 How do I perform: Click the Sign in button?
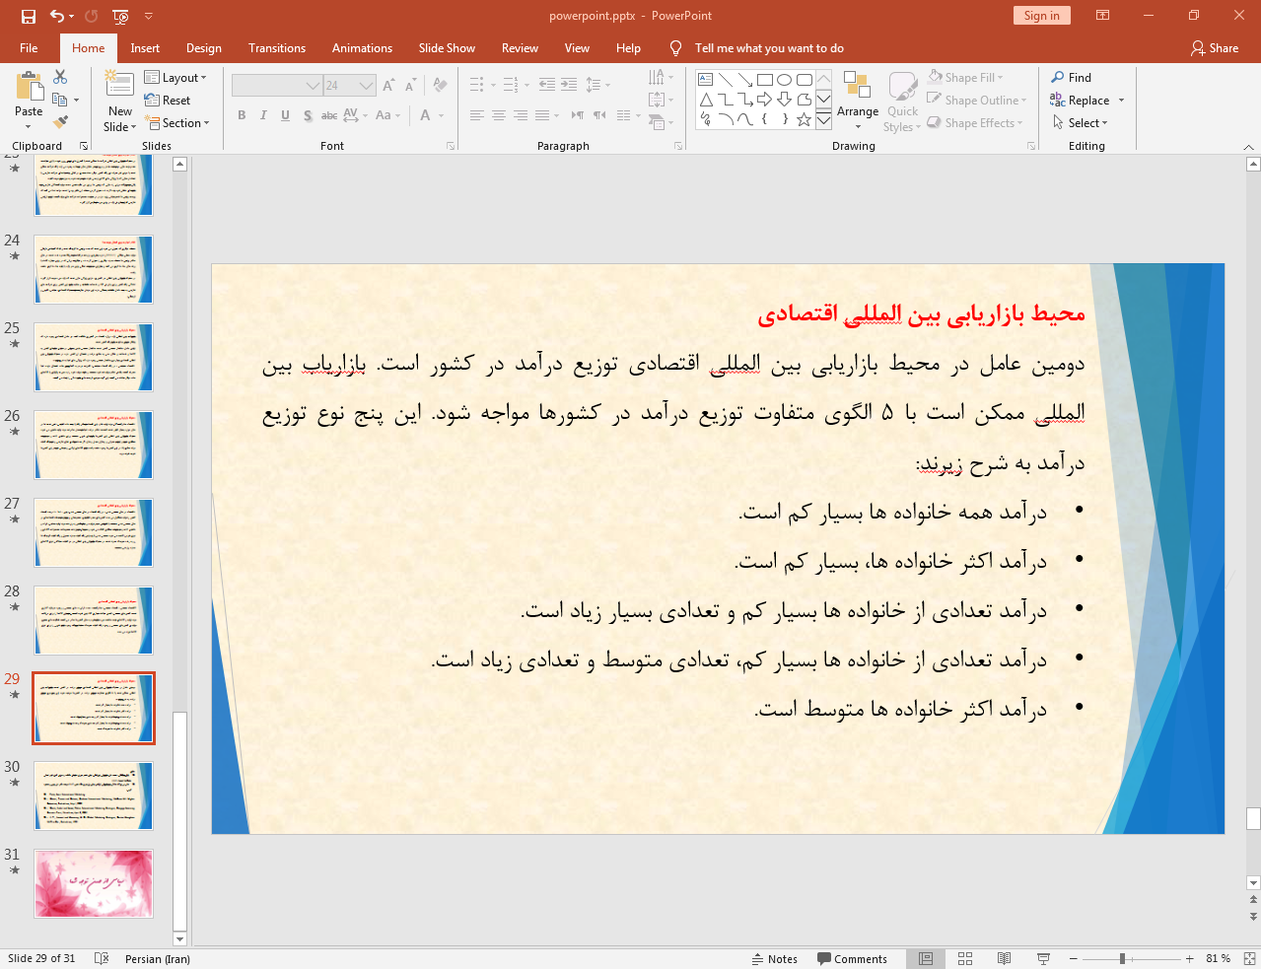[1041, 16]
